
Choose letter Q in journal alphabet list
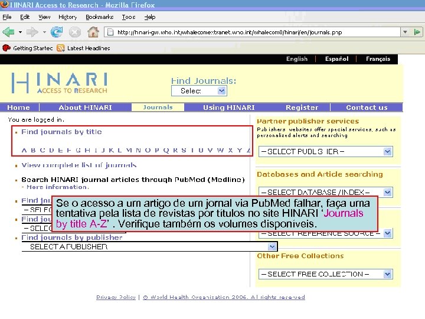[166, 150]
